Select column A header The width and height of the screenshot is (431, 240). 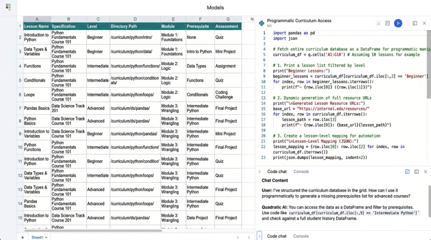(37, 19)
